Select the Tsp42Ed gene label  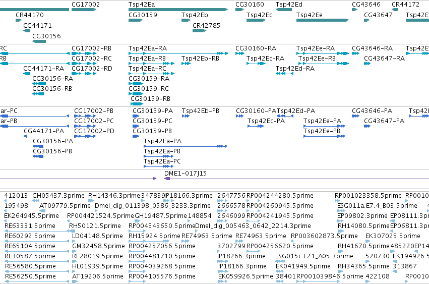(289, 5)
